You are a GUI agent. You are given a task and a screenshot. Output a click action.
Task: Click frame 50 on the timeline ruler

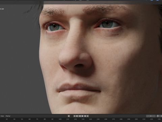[x=22, y=119]
